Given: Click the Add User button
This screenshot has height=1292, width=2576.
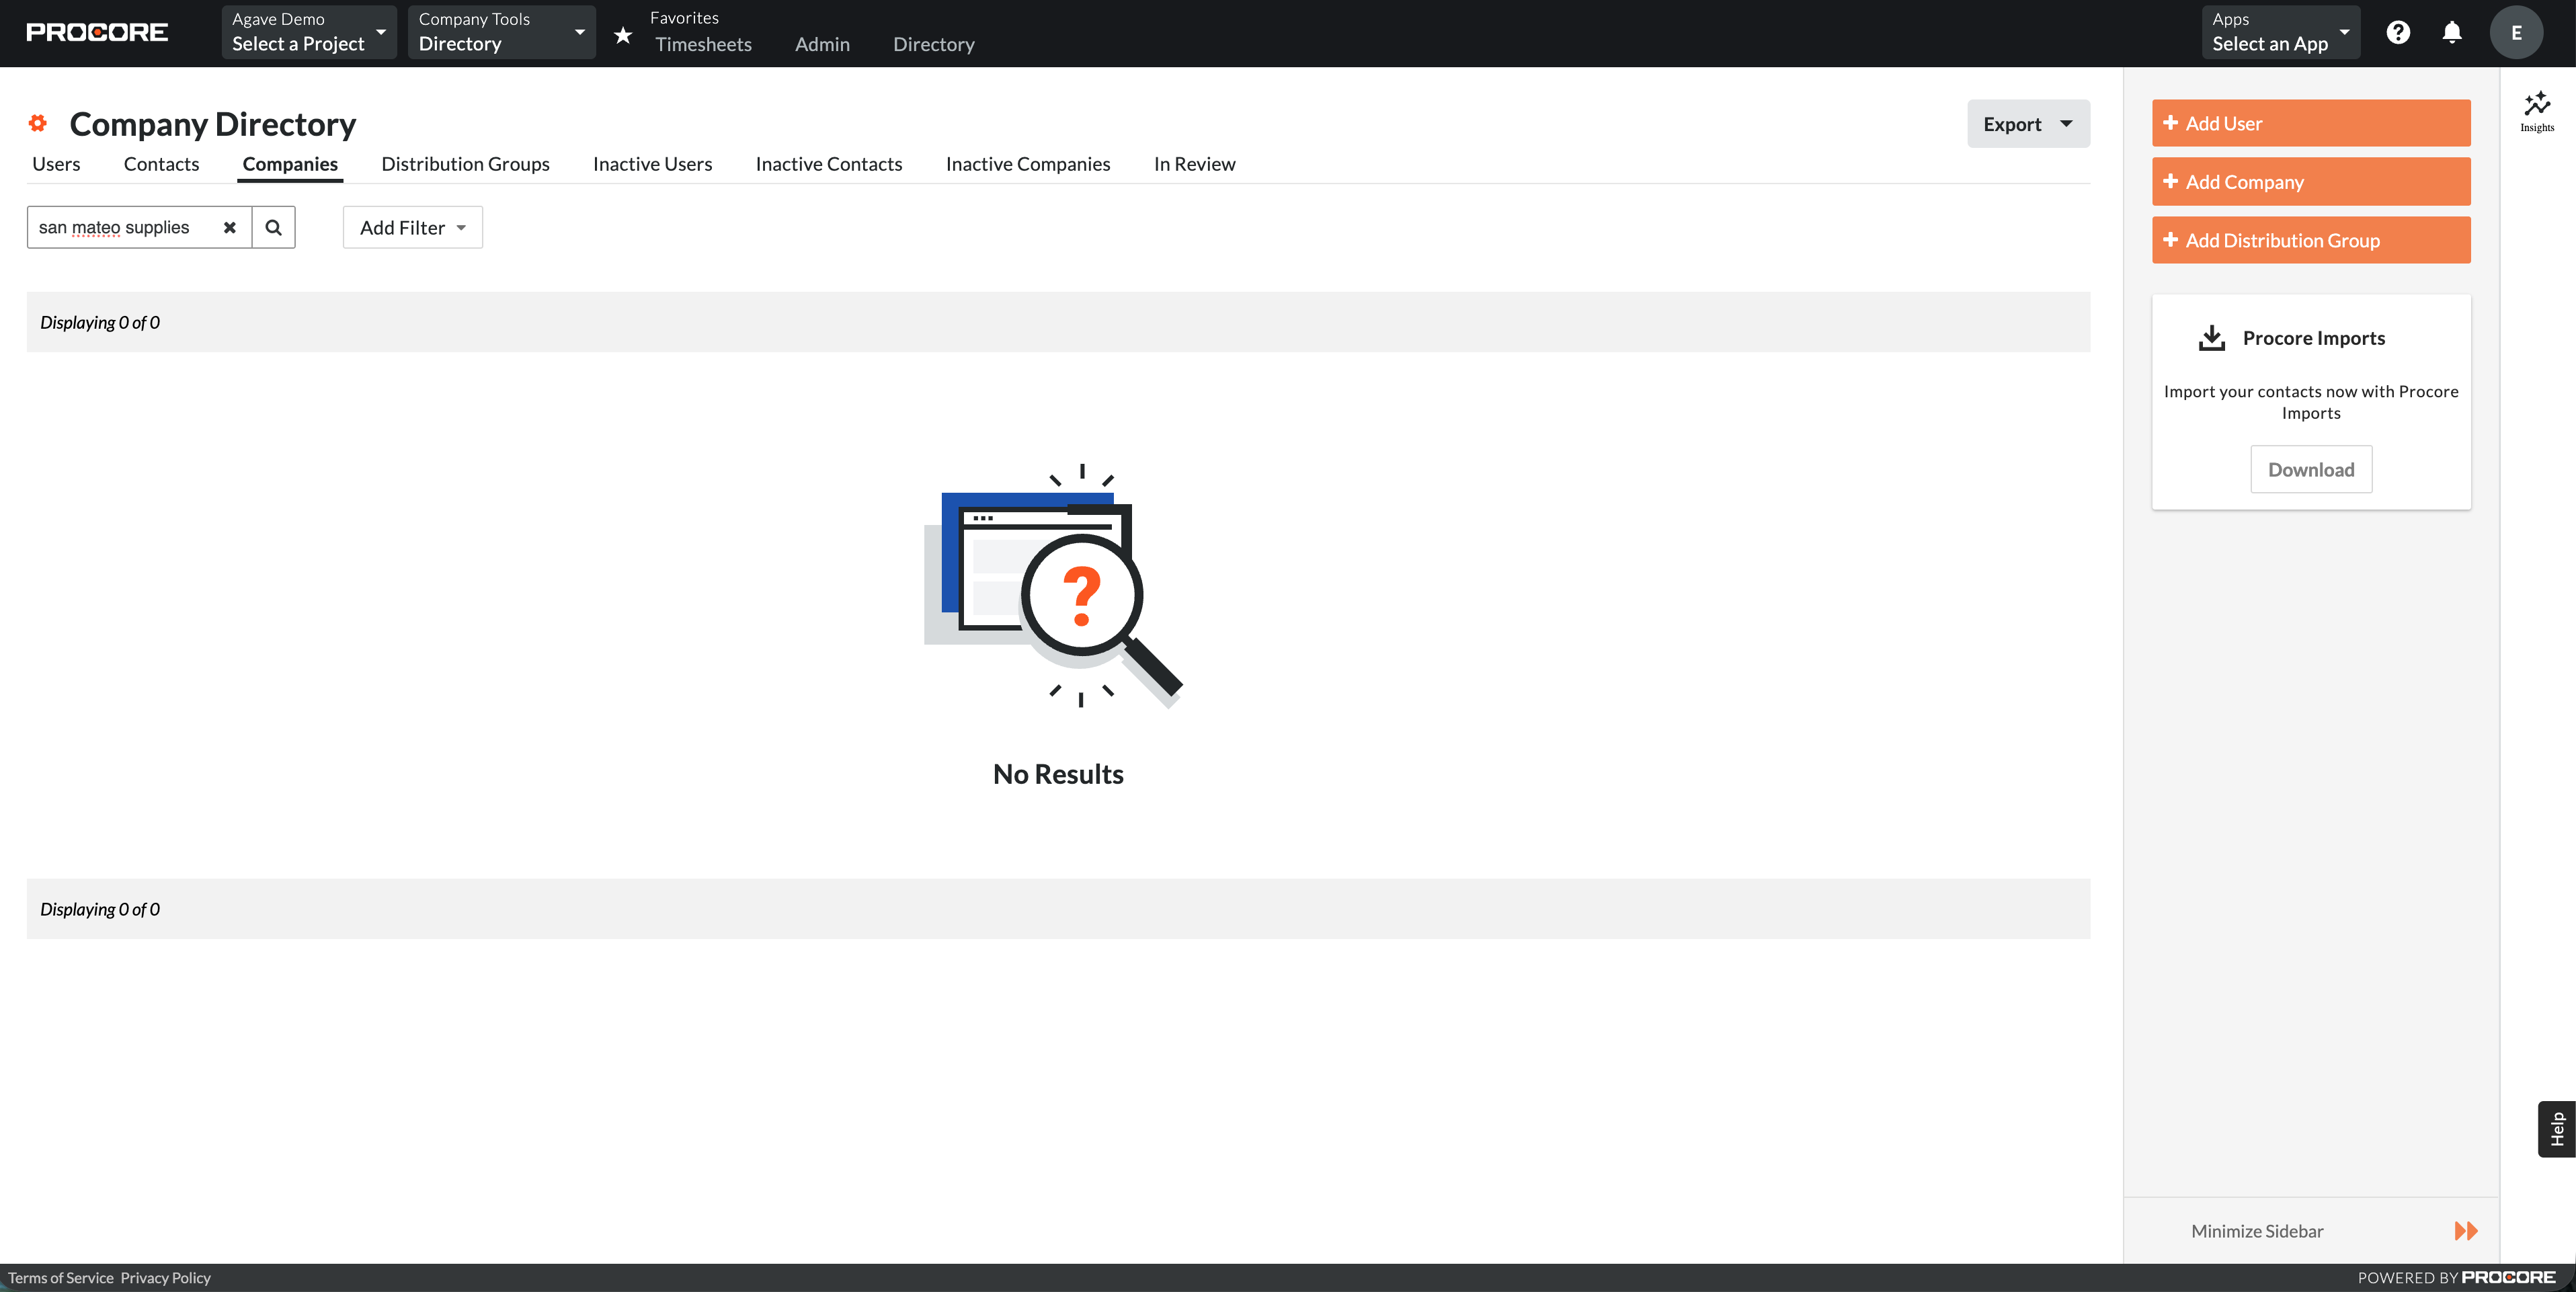Looking at the screenshot, I should point(2311,123).
